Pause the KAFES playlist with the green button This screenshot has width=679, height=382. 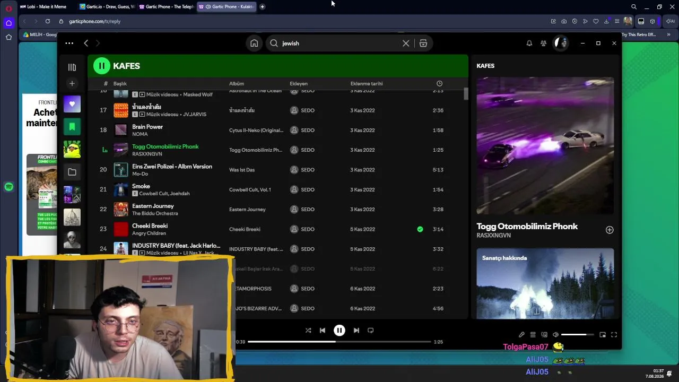point(101,66)
